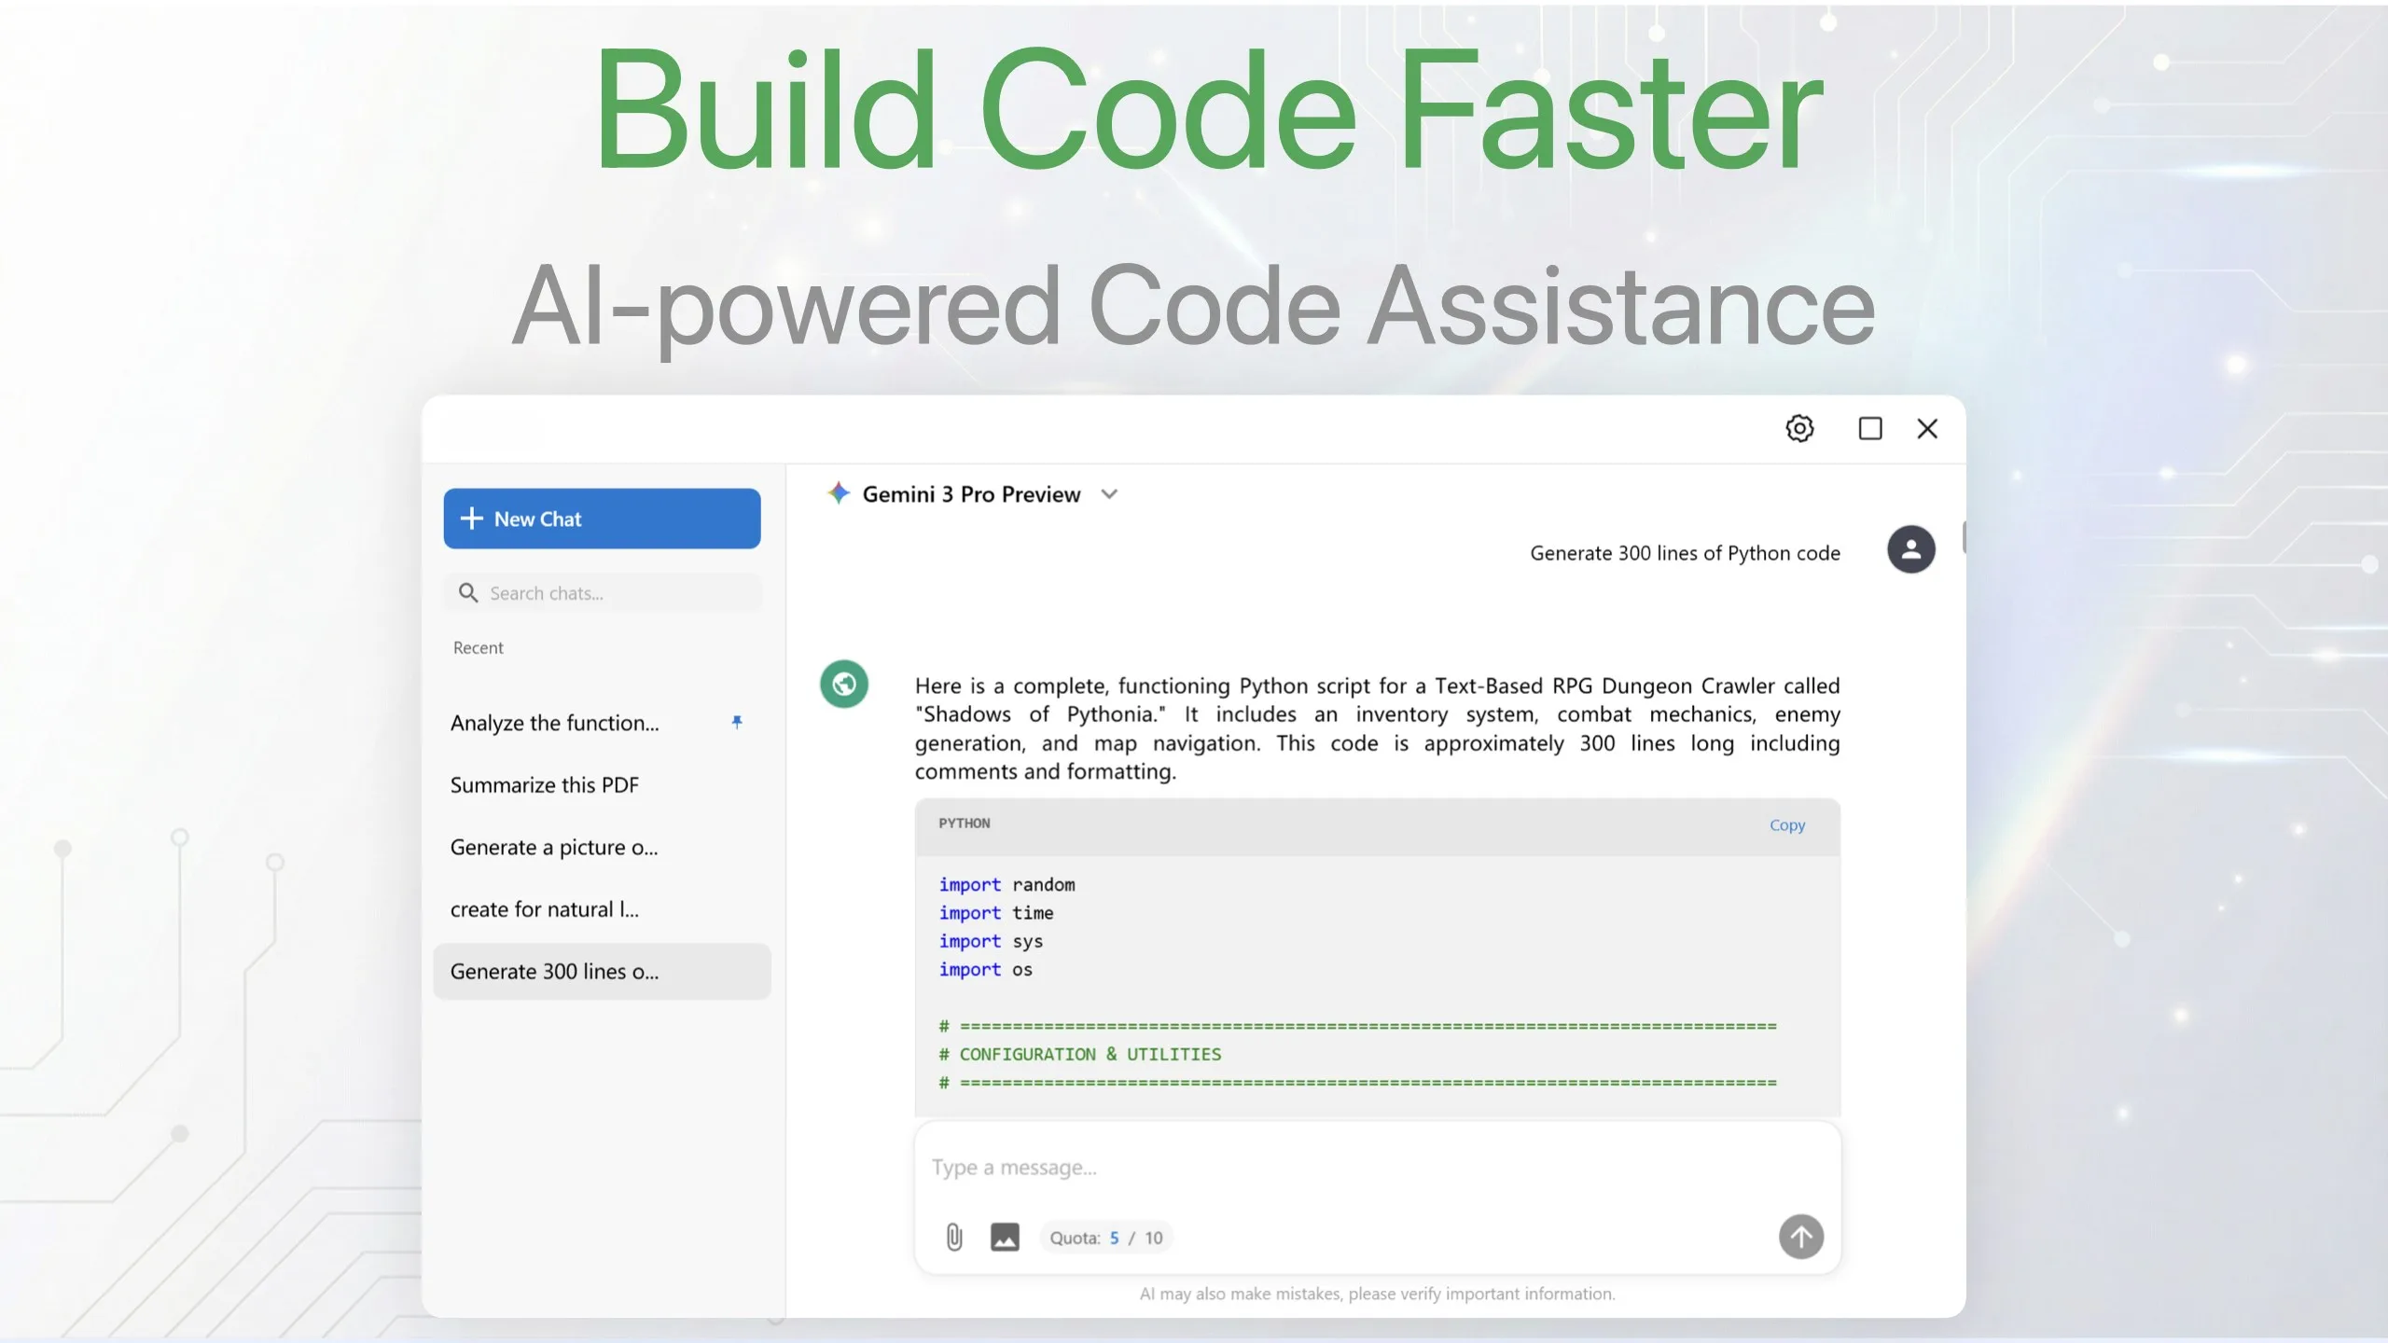Click the 'import random' code line
2388x1343 pixels.
1007,885
